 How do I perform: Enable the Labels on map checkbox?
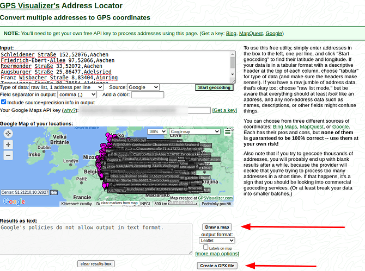(x=205, y=247)
